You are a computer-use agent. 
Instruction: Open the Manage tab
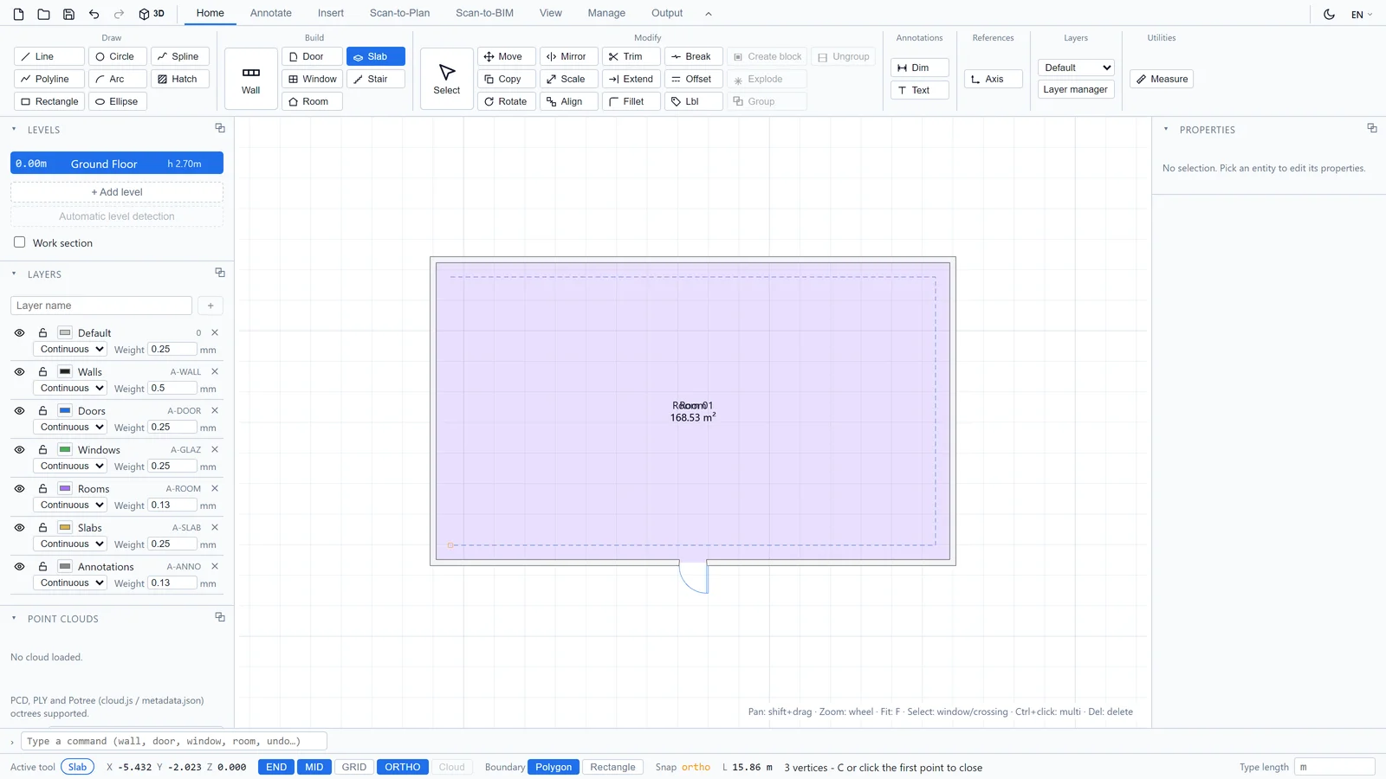point(606,13)
